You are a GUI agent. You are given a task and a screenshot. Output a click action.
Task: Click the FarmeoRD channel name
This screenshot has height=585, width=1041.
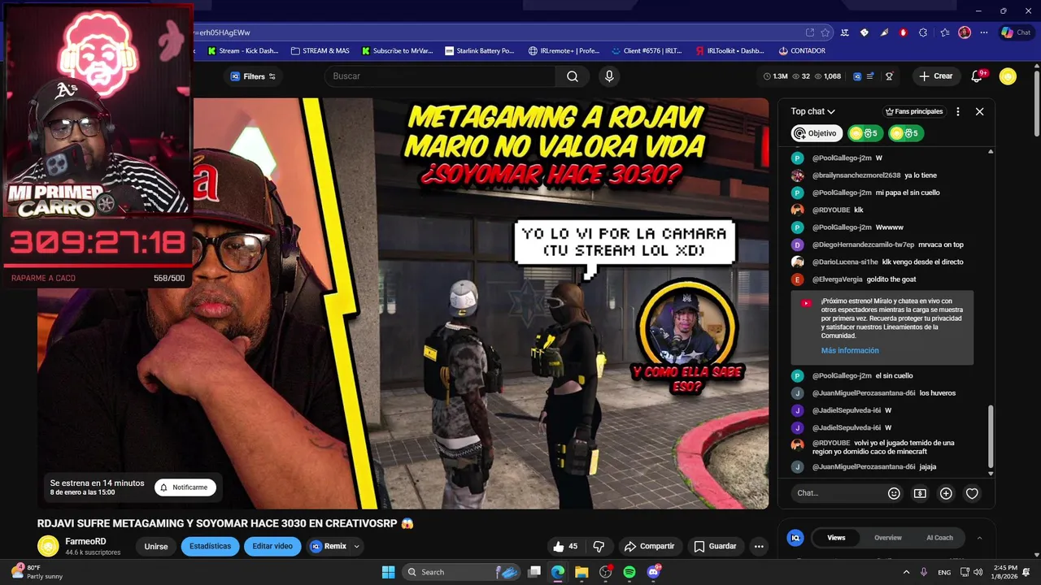(x=85, y=541)
